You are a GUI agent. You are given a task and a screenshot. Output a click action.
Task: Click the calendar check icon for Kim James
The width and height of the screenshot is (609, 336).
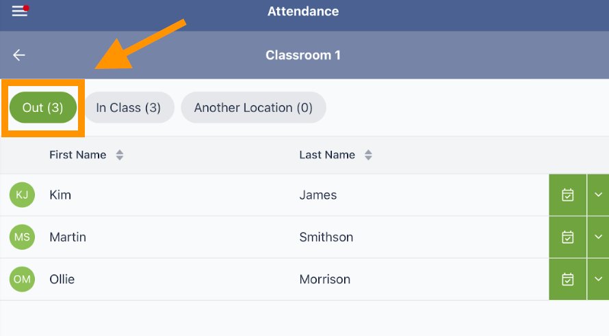[x=567, y=195]
